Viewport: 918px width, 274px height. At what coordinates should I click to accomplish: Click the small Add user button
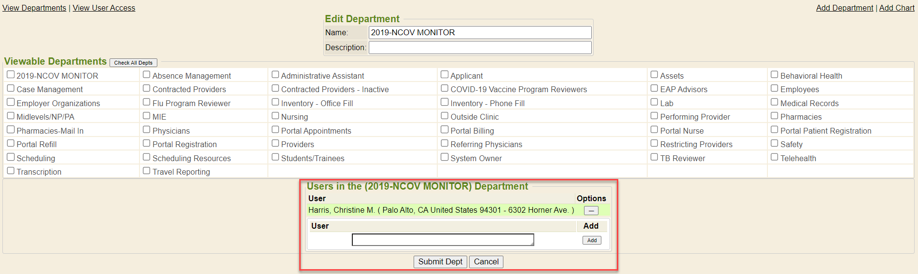point(592,240)
